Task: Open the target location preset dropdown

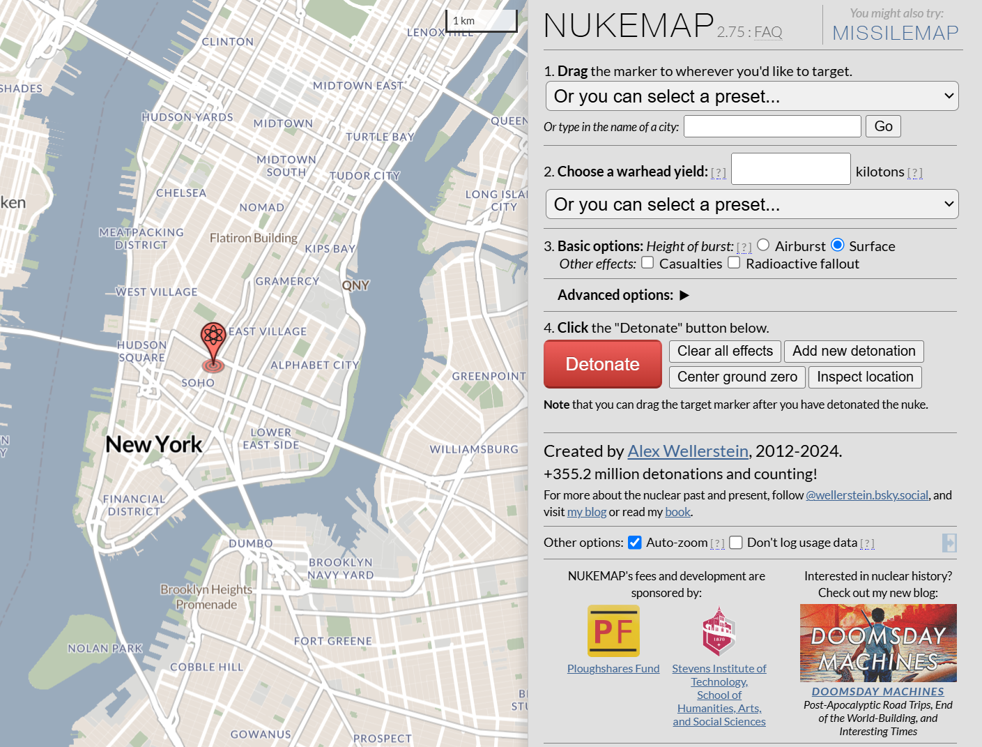Action: (752, 96)
